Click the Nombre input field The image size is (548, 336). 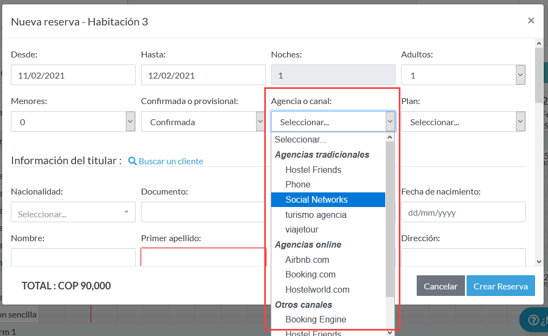[x=73, y=257]
